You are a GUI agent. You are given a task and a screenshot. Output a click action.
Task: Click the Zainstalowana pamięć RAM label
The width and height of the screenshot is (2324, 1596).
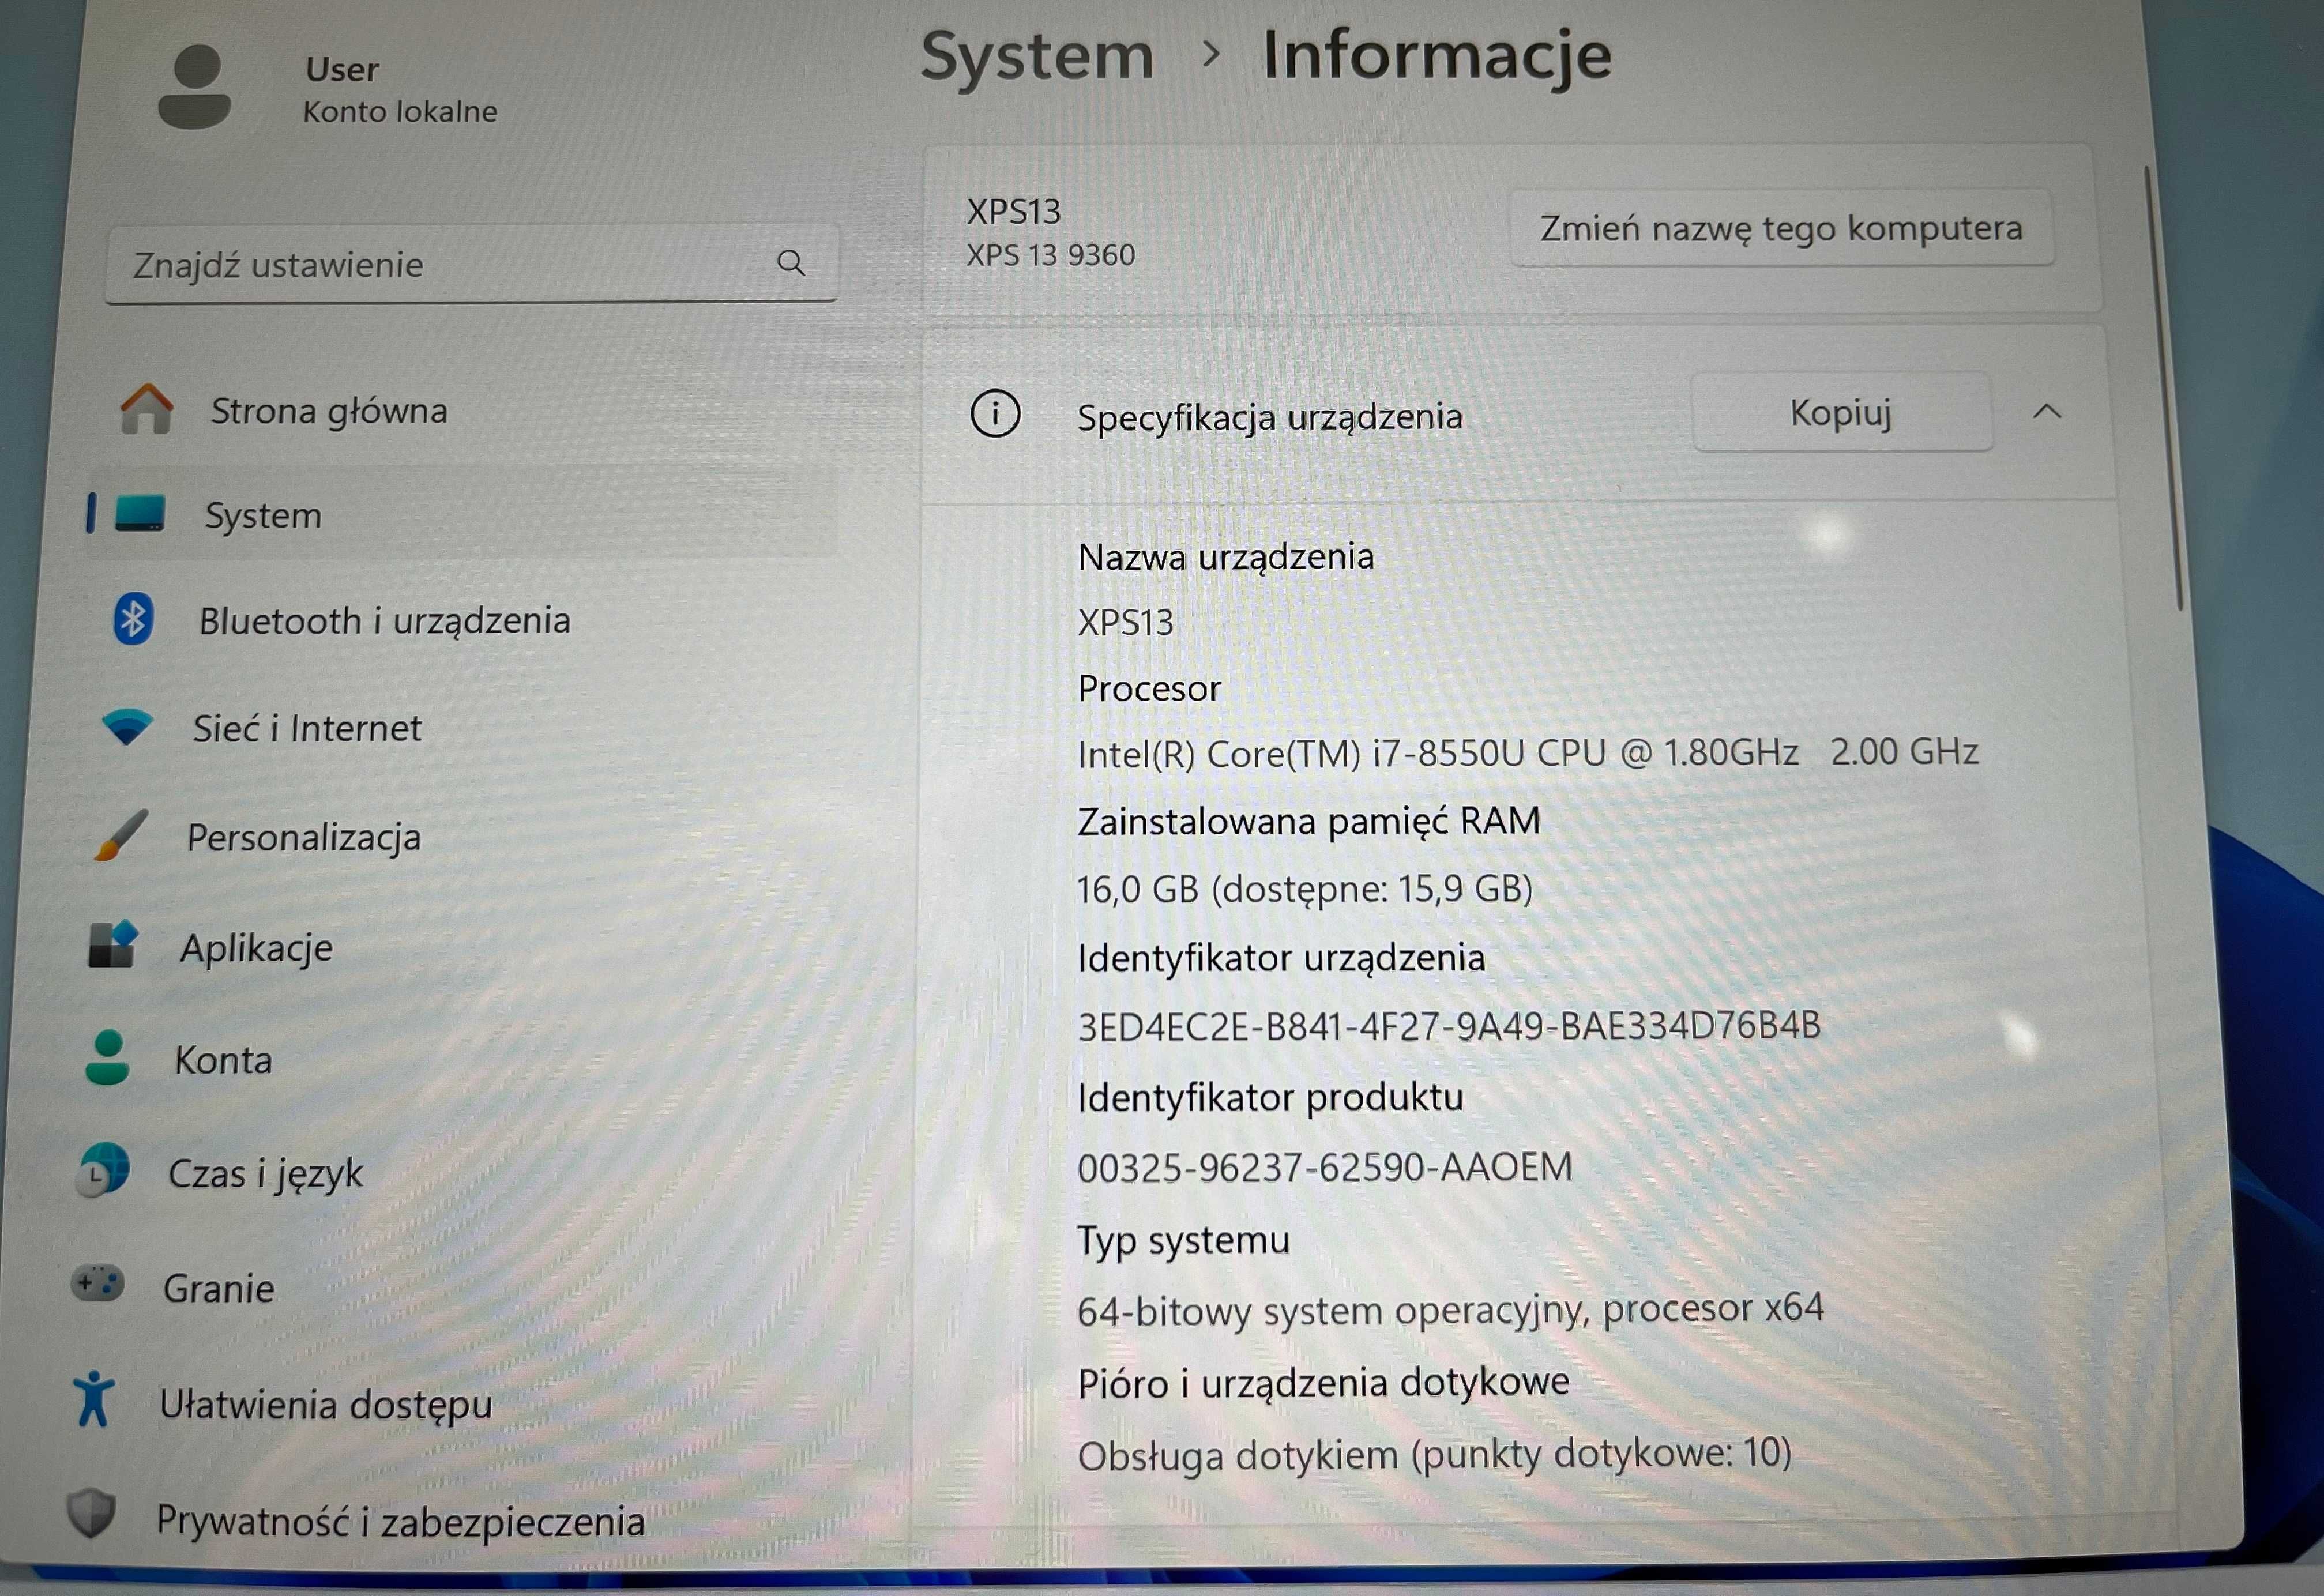(x=1309, y=821)
